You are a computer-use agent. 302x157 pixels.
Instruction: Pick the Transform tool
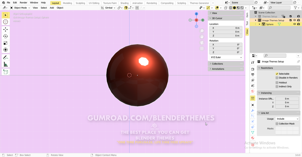pyautogui.click(x=6, y=50)
